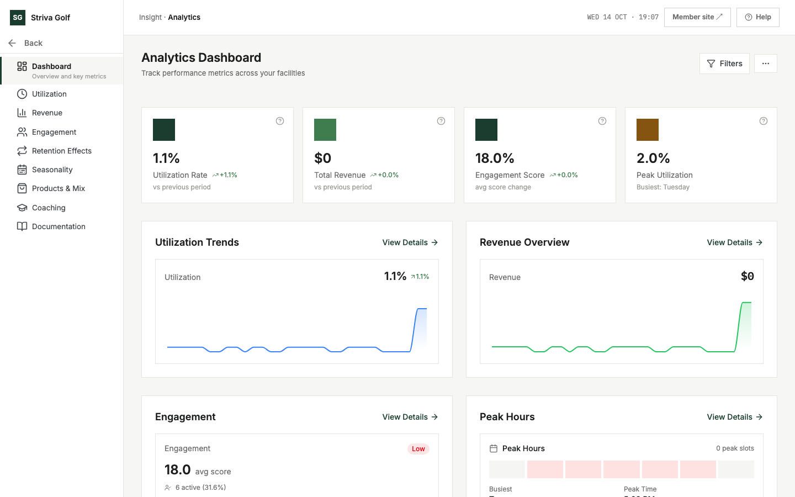Screen dimensions: 795x497
Task: Click the Low engagement badge
Action: point(418,449)
